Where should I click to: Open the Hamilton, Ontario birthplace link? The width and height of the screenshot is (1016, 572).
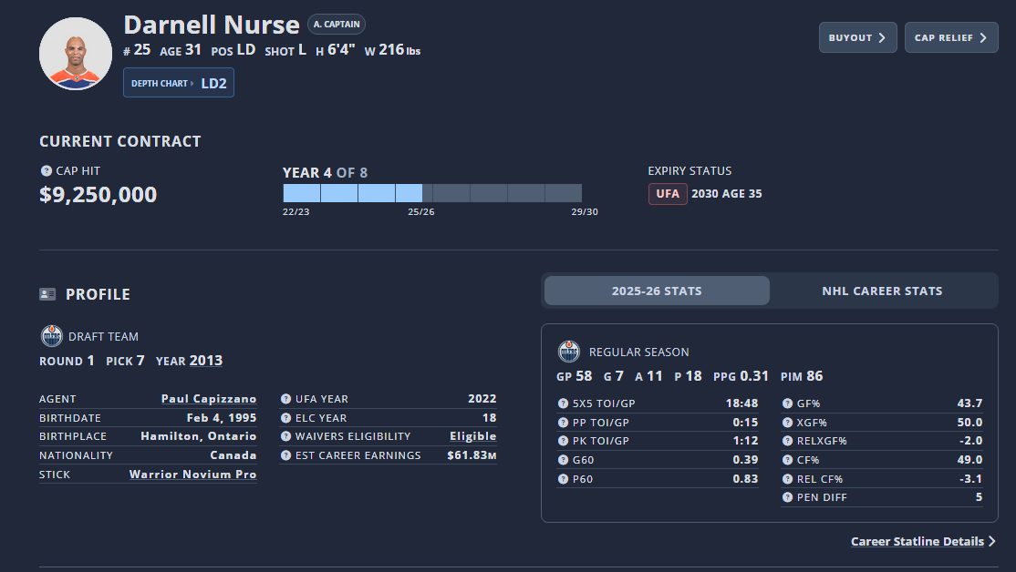point(198,436)
